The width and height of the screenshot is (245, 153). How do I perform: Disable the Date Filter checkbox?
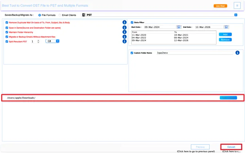click(x=132, y=22)
